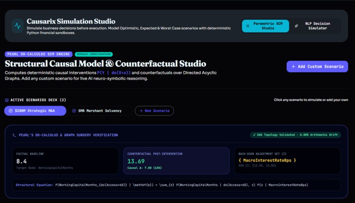Click the { MacroInterestRateBps } adjustment set

[267, 160]
